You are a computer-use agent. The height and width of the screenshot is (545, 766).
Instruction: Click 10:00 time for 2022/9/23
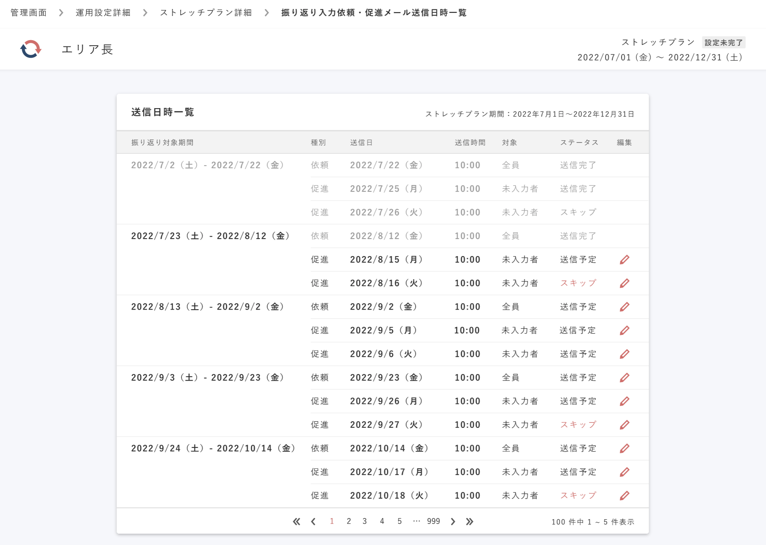(x=467, y=378)
